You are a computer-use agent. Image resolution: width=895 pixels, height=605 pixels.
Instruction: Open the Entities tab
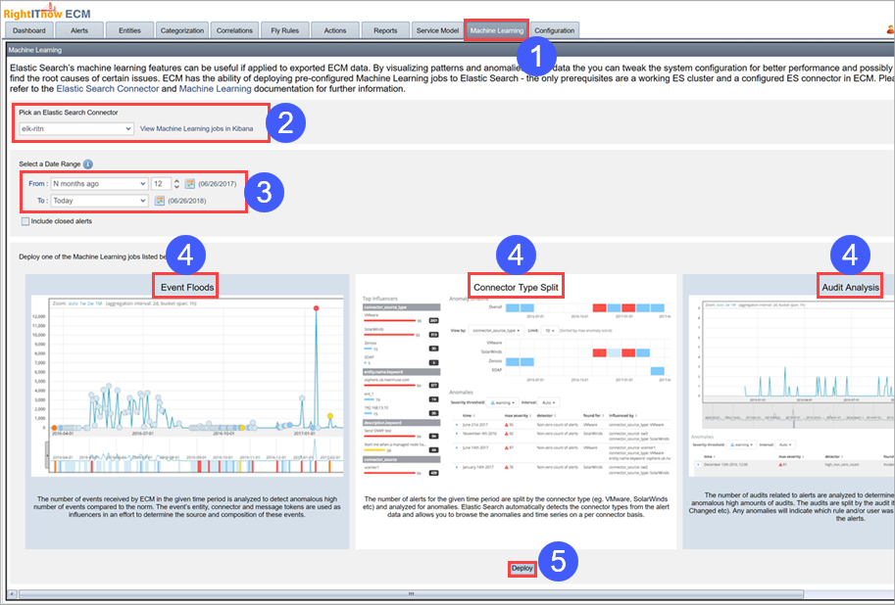(129, 30)
